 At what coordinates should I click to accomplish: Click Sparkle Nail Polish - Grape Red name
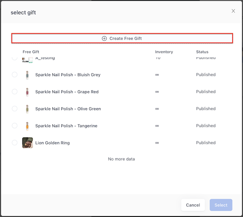pyautogui.click(x=67, y=92)
